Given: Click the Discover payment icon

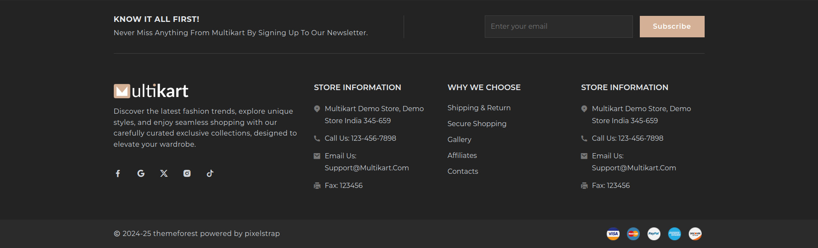Looking at the screenshot, I should (695, 234).
